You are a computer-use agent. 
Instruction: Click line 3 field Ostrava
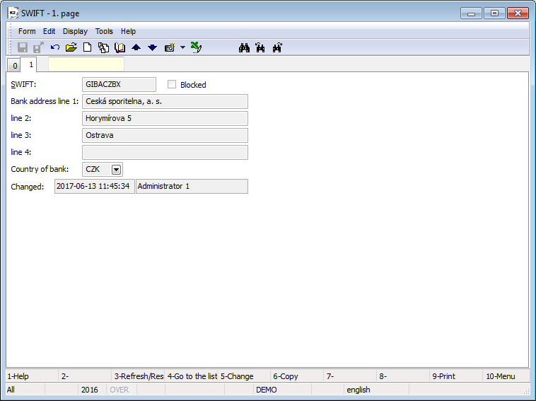coord(165,135)
